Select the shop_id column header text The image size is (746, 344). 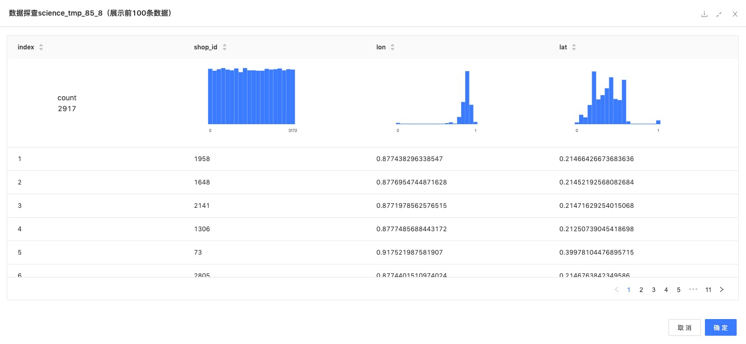click(205, 47)
